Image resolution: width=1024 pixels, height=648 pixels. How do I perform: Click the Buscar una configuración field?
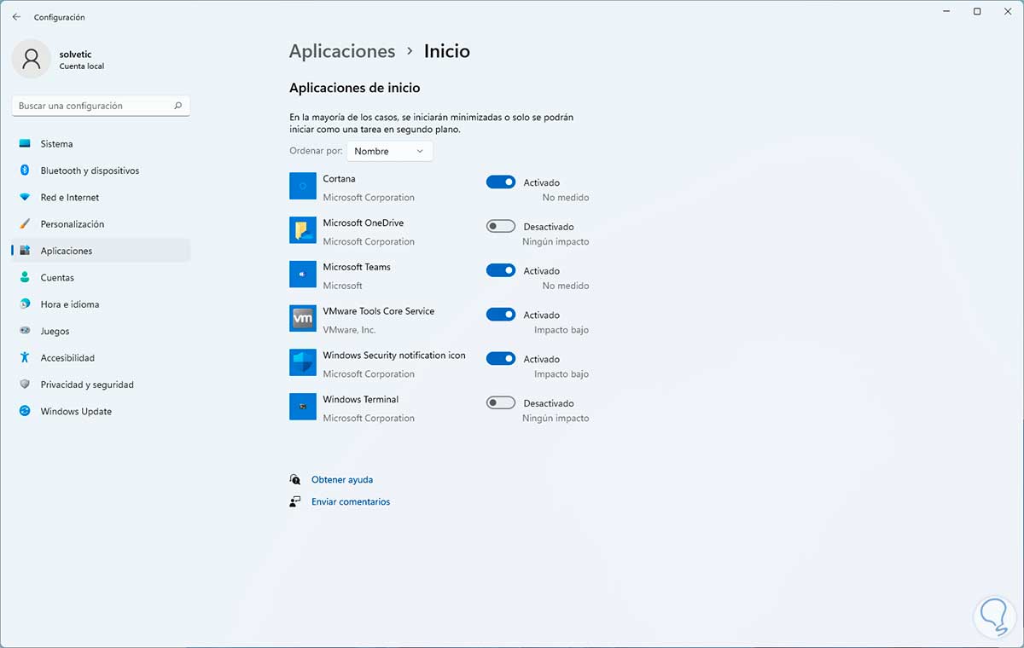(x=101, y=106)
